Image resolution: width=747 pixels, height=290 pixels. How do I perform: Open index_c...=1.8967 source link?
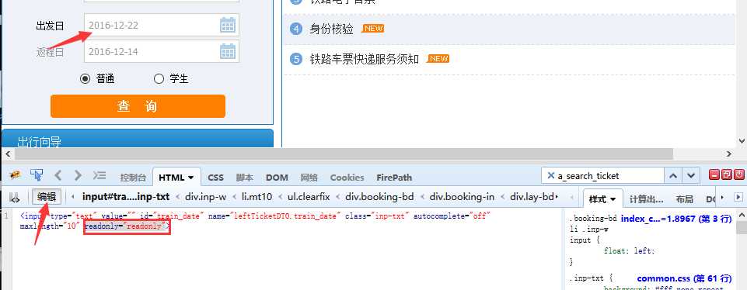point(676,219)
